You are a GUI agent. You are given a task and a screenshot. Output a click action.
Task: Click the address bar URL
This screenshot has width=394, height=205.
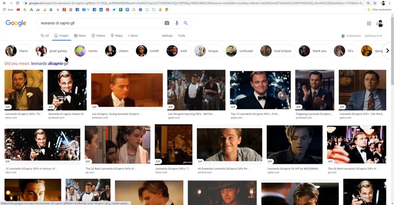click(196, 3)
